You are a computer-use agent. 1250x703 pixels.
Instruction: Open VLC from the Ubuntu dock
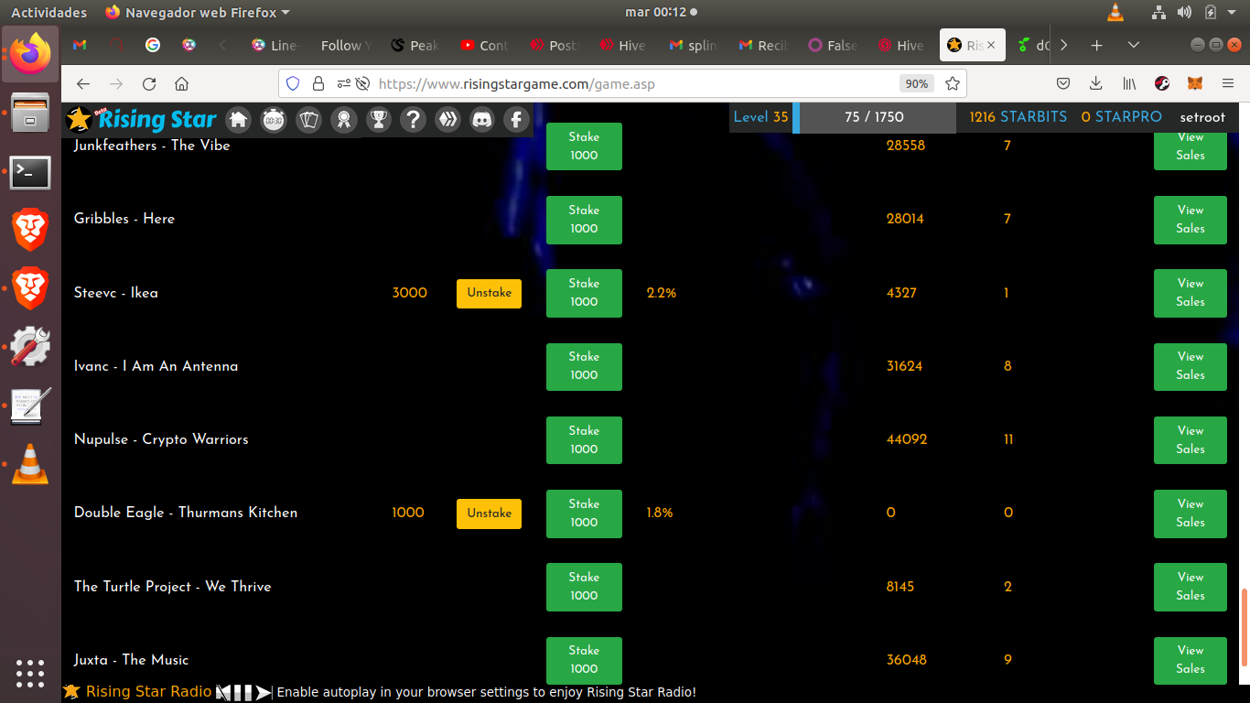click(x=30, y=464)
